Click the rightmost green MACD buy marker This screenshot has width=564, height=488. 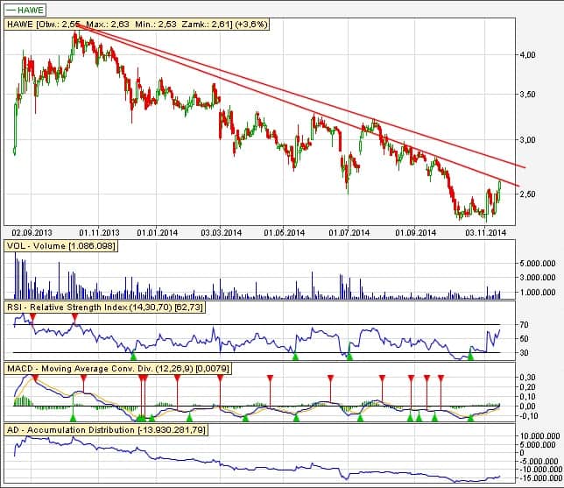point(469,419)
